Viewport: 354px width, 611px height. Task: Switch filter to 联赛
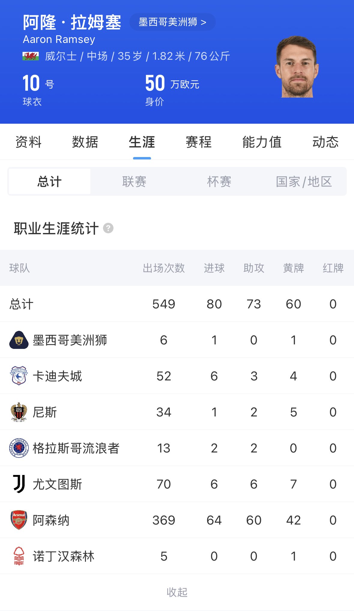point(134,182)
